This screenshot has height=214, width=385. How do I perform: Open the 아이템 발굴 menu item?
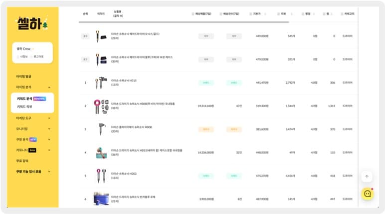23,76
